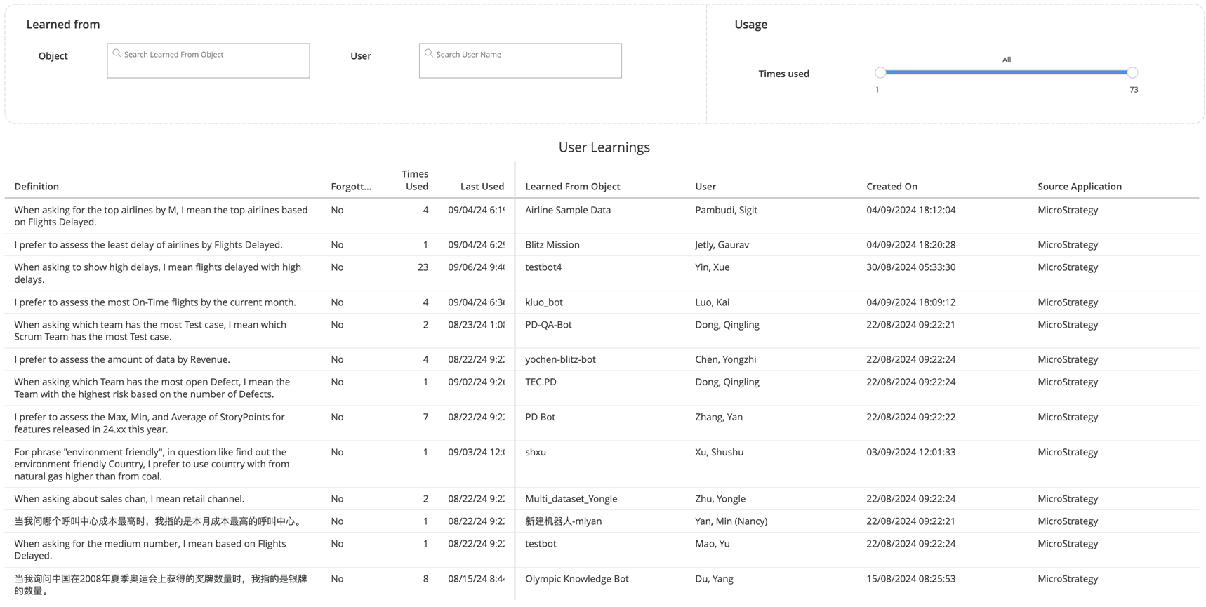The height and width of the screenshot is (607, 1206).
Task: Sort by the Times Used column header
Action: point(416,180)
